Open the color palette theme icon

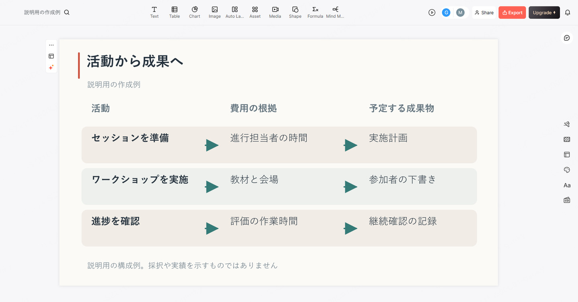(x=567, y=170)
